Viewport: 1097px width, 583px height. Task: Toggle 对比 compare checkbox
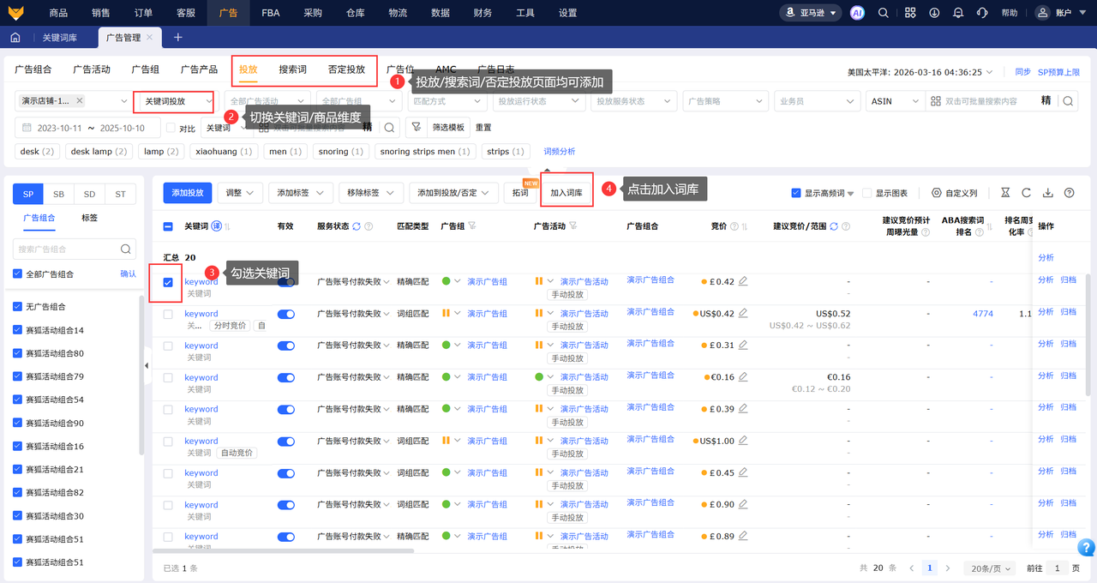pos(171,128)
